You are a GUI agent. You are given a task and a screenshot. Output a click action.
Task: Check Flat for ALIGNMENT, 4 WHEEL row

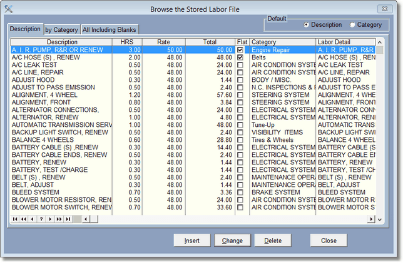pos(240,95)
